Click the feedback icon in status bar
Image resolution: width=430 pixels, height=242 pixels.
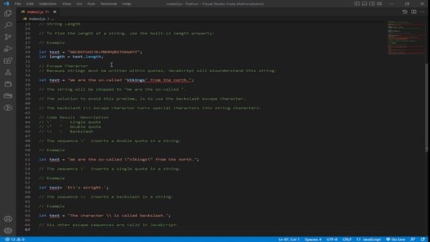tap(413, 239)
